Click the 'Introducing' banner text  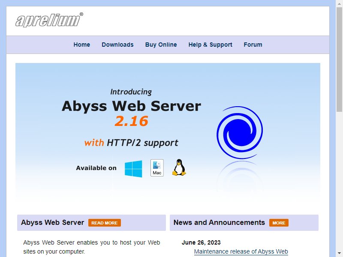(x=131, y=92)
